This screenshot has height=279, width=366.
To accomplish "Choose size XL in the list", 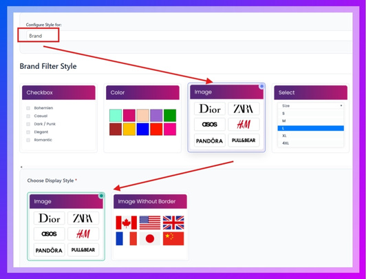I will coord(310,136).
